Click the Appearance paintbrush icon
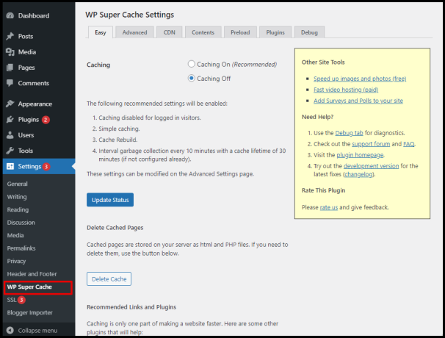Screen dimensions: 445x338 [10, 104]
